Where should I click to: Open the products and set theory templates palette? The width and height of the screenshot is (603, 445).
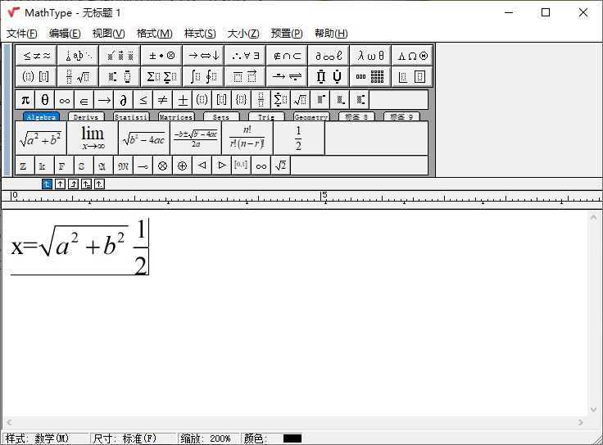(329, 76)
